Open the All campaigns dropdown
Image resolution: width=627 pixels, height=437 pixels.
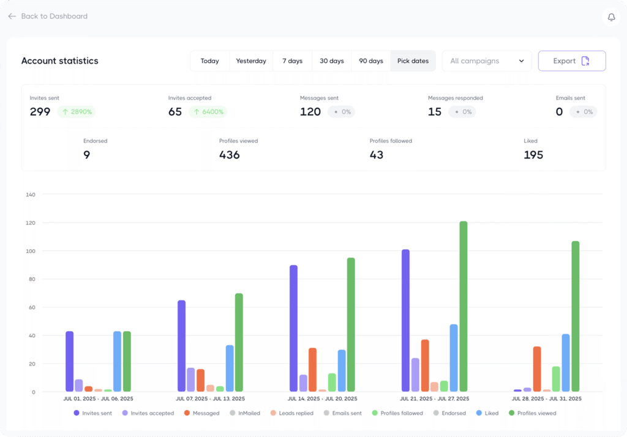[486, 61]
